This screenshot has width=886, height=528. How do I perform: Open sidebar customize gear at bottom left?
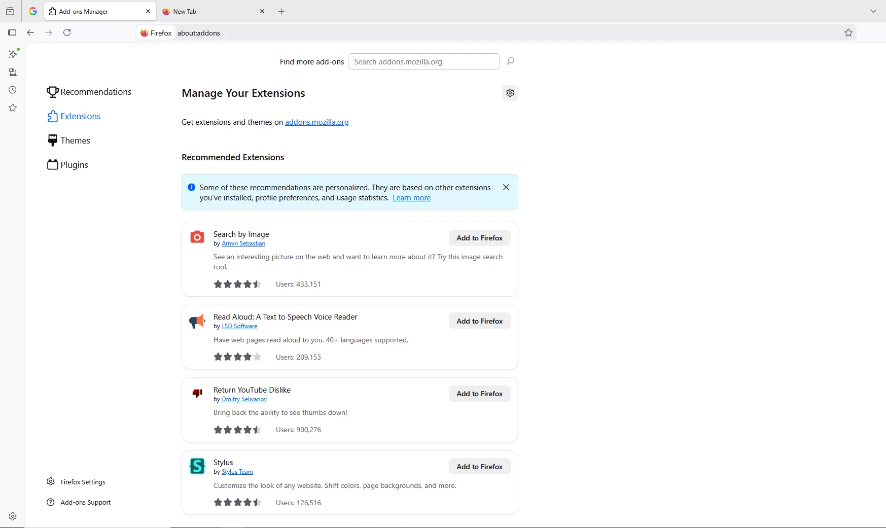point(13,516)
